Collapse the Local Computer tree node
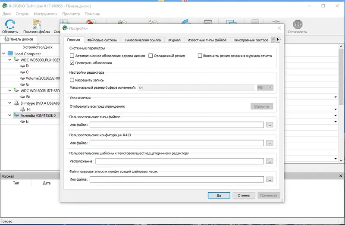Image resolution: width=345 pixels, height=225 pixels. (x=4, y=53)
